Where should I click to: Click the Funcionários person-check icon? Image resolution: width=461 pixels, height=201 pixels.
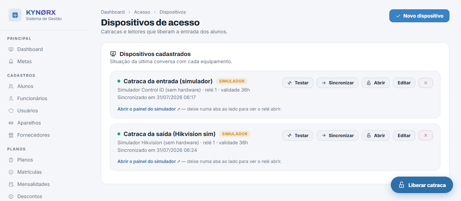[x=11, y=98]
